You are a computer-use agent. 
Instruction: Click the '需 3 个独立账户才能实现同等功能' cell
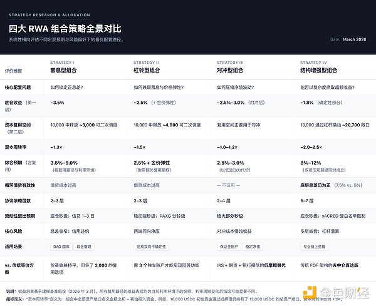(x=167, y=265)
